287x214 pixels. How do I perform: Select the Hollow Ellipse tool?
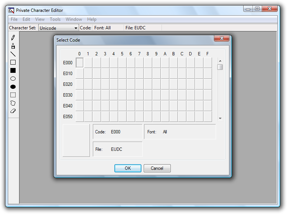[13, 79]
